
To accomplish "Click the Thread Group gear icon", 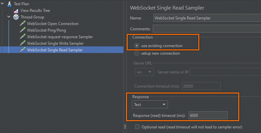I will coord(16,17).
